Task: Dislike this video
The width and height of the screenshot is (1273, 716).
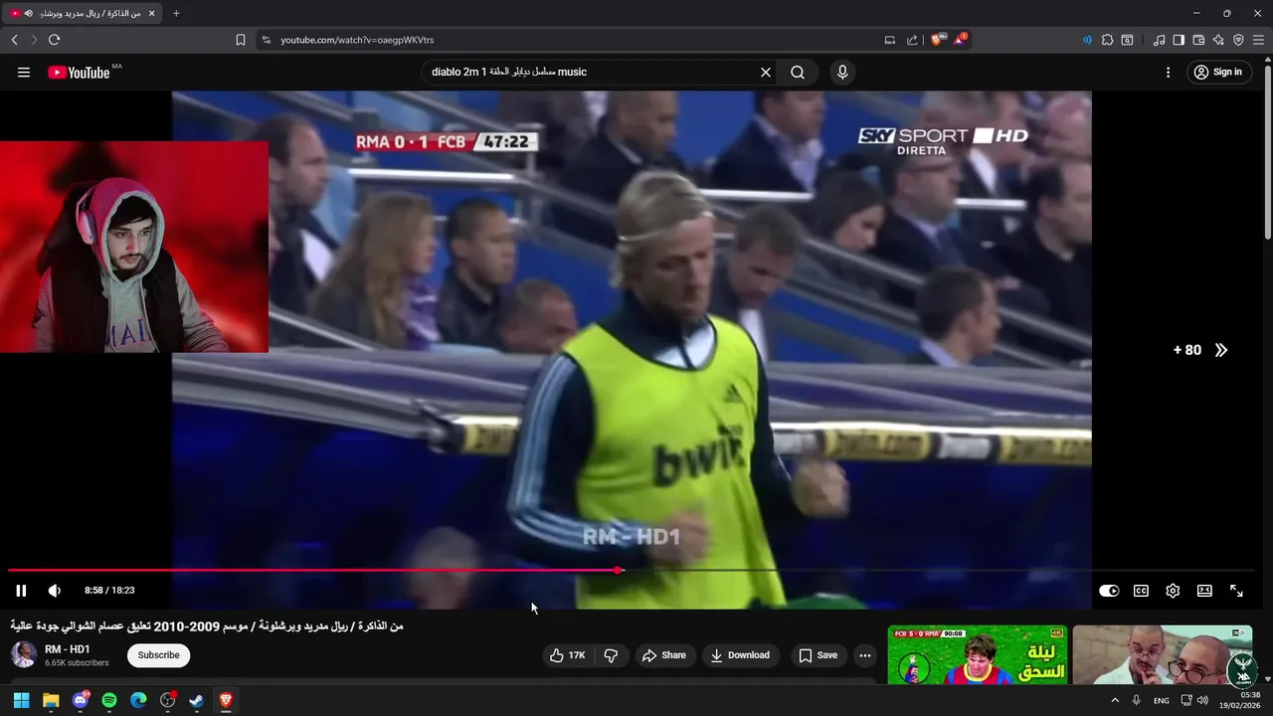Action: [x=611, y=655]
